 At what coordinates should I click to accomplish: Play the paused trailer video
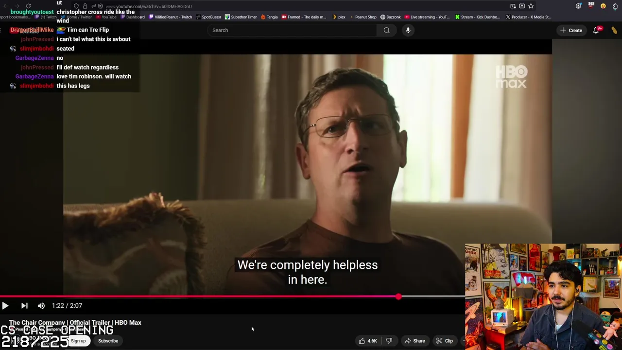(x=5, y=306)
